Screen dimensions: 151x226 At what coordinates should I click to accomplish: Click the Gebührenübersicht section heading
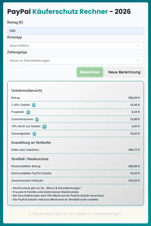click(26, 90)
